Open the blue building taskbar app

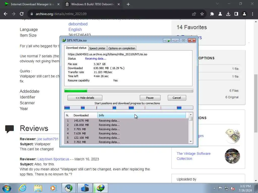[85, 188]
